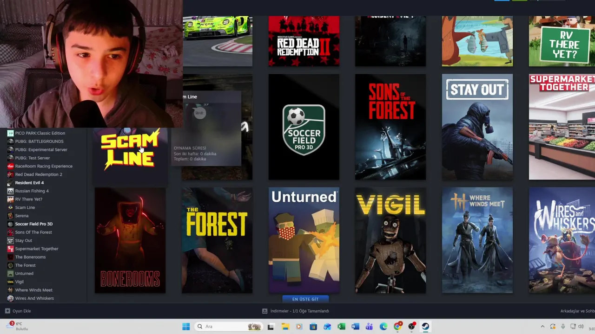Select PUBG: Test Server in game list

[33, 158]
